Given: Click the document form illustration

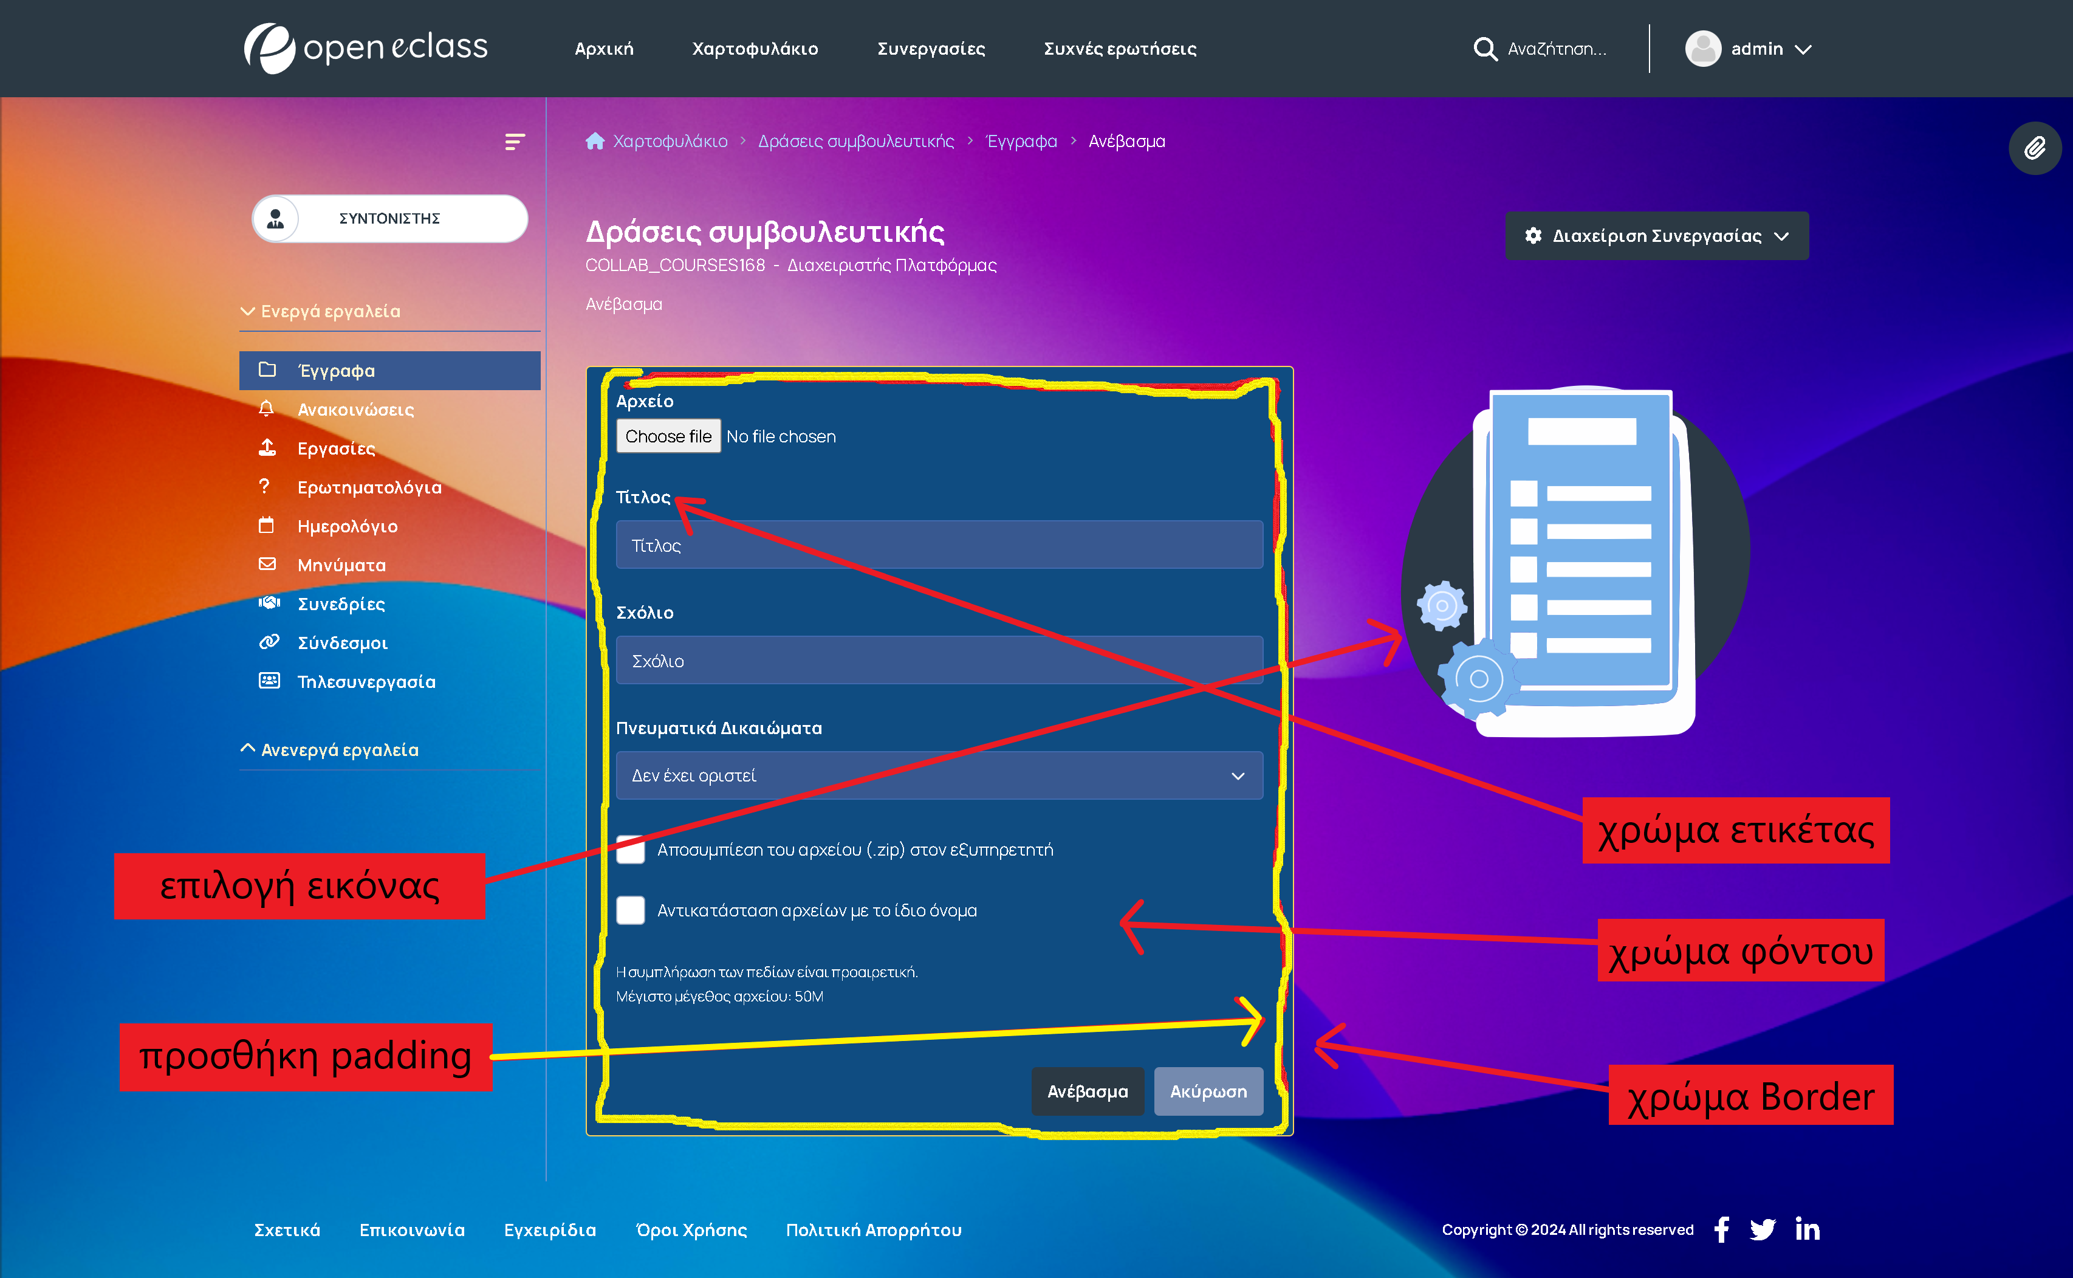Looking at the screenshot, I should click(1575, 562).
